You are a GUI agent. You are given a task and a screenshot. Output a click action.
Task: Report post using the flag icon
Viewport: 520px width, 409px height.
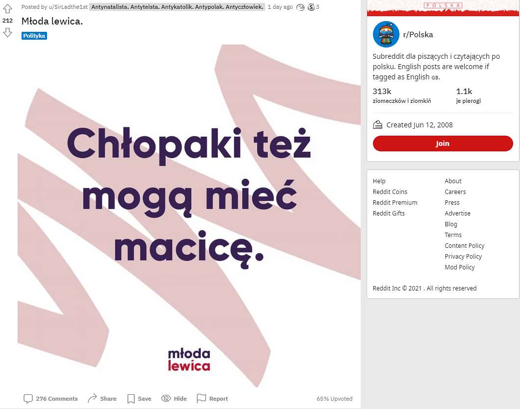(201, 398)
